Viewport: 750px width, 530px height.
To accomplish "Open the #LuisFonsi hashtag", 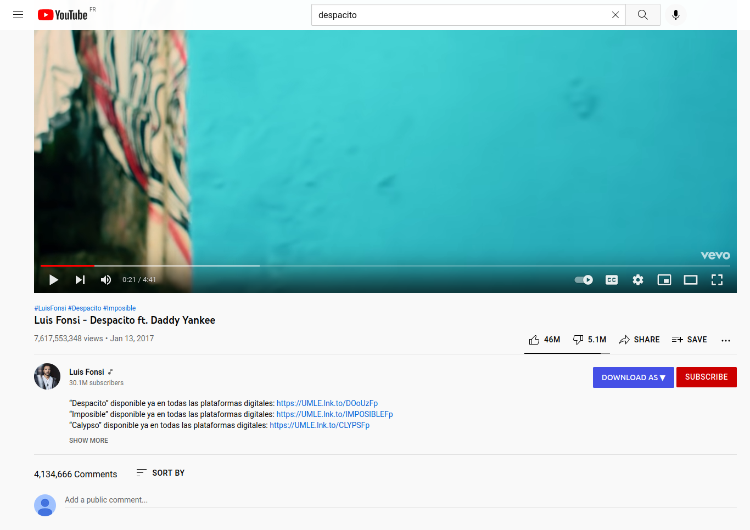I will tap(50, 308).
